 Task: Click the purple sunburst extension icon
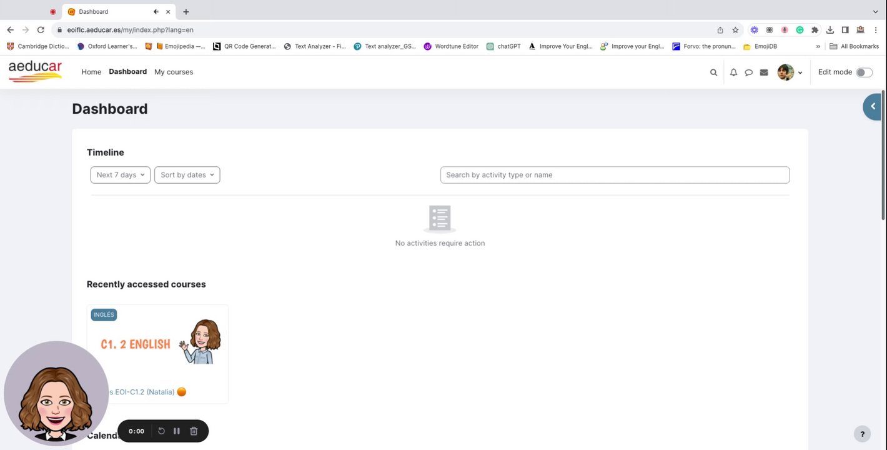click(x=754, y=29)
